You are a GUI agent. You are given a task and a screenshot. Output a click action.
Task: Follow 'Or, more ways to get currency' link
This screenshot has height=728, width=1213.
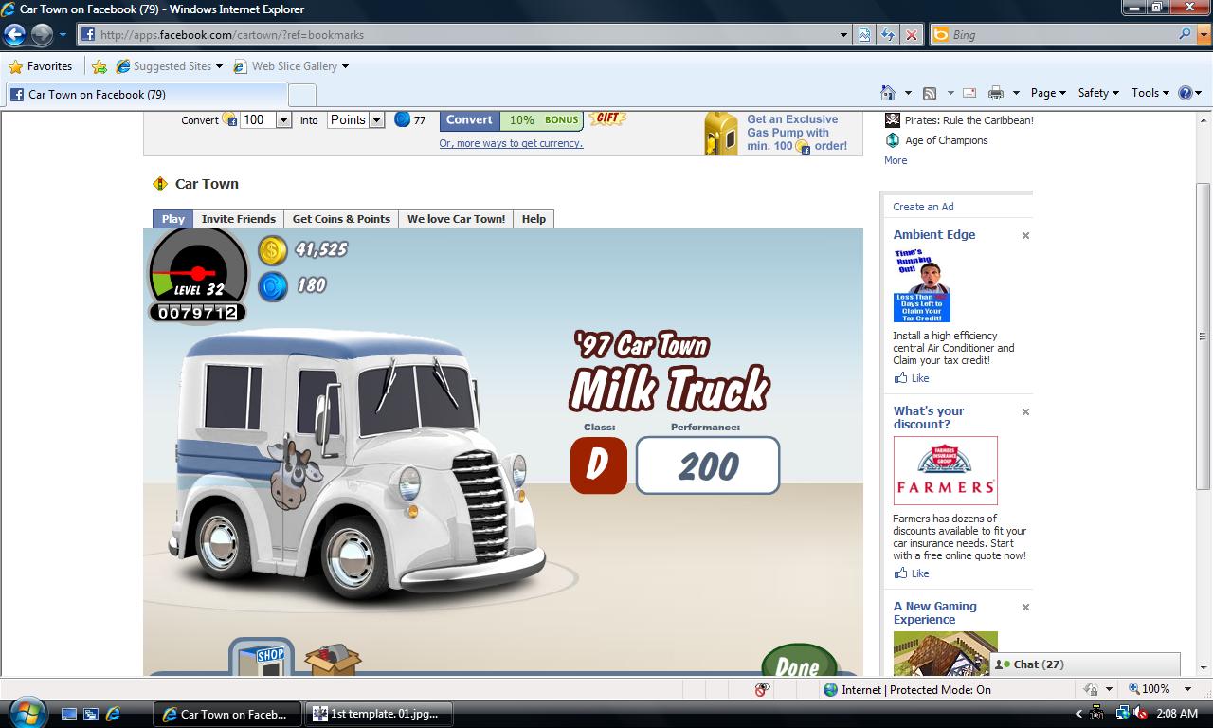pos(511,144)
